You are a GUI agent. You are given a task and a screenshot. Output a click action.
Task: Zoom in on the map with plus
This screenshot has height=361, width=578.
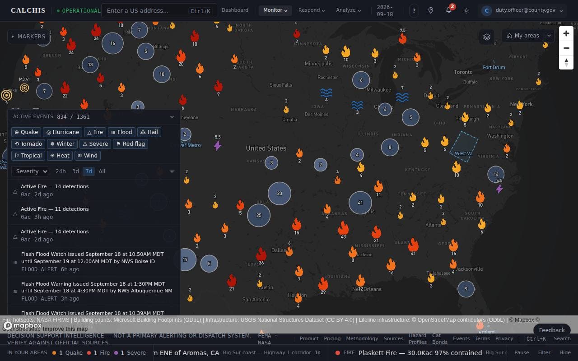pos(566,33)
